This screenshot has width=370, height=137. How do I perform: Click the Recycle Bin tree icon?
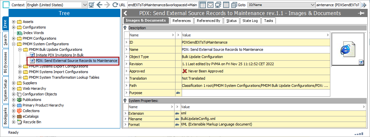pyautogui.click(x=19, y=122)
